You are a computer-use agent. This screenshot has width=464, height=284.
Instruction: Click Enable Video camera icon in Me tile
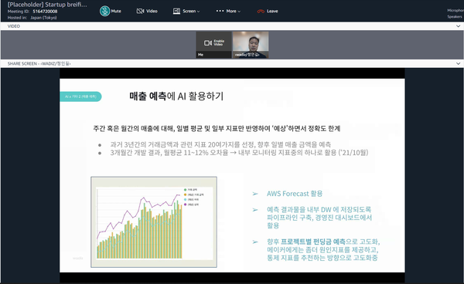tap(208, 43)
